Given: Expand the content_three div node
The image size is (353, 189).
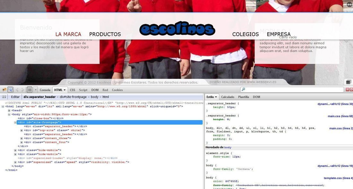Looking at the screenshot, I should (22, 138).
